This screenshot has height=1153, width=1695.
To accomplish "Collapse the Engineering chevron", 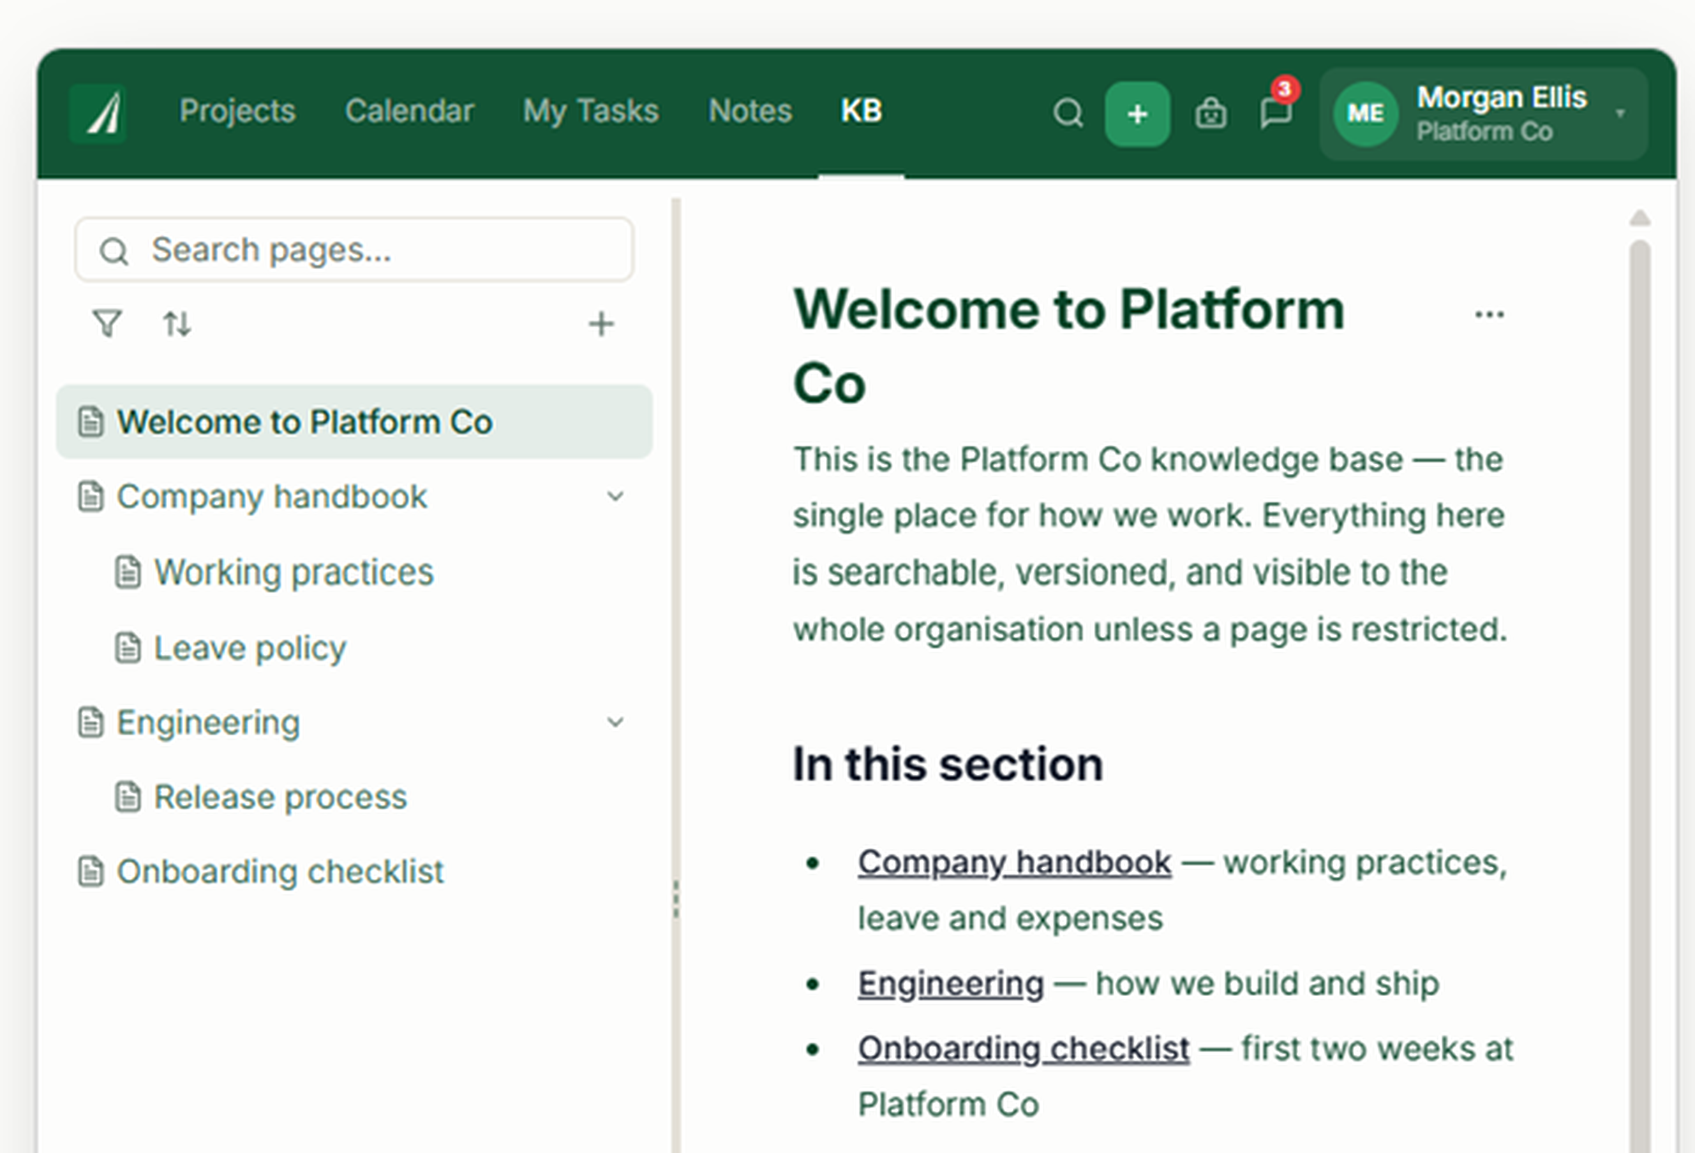I will pos(616,723).
